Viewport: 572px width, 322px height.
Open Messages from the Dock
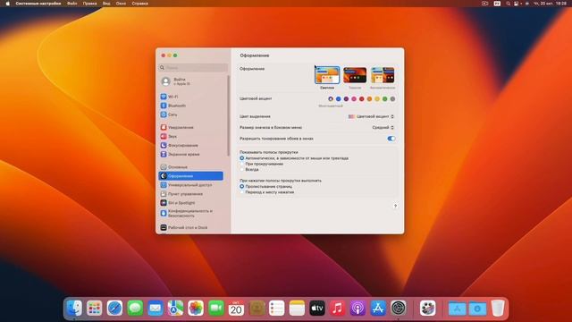click(x=135, y=308)
